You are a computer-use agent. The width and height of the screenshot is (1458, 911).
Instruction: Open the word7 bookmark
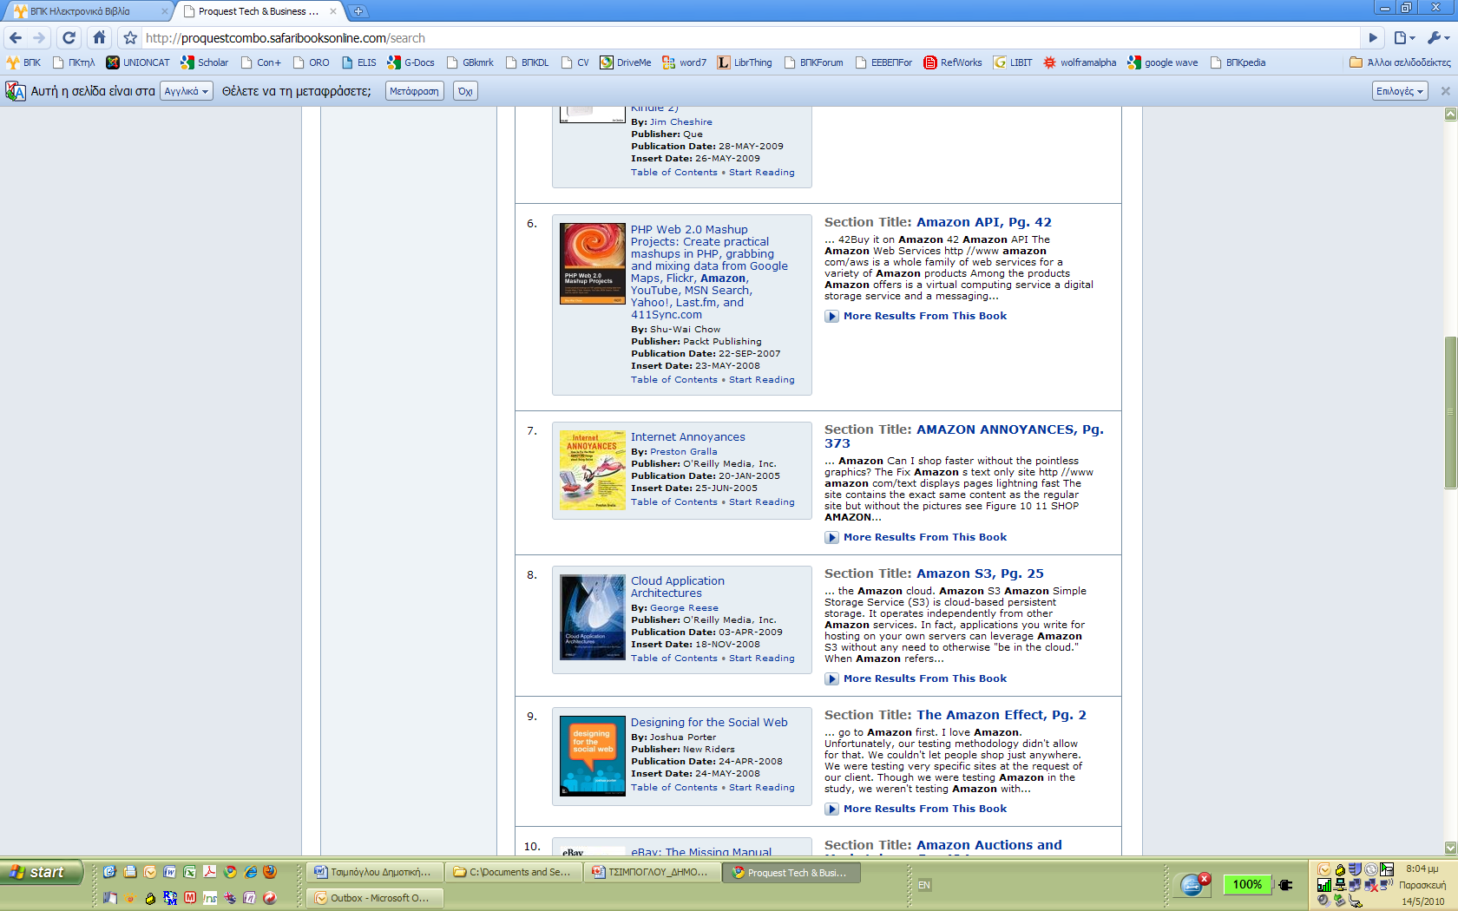(x=685, y=62)
